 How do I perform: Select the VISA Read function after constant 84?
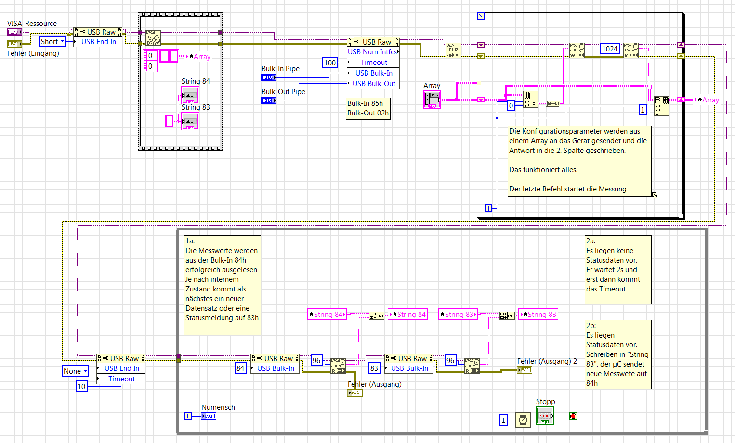coord(338,366)
